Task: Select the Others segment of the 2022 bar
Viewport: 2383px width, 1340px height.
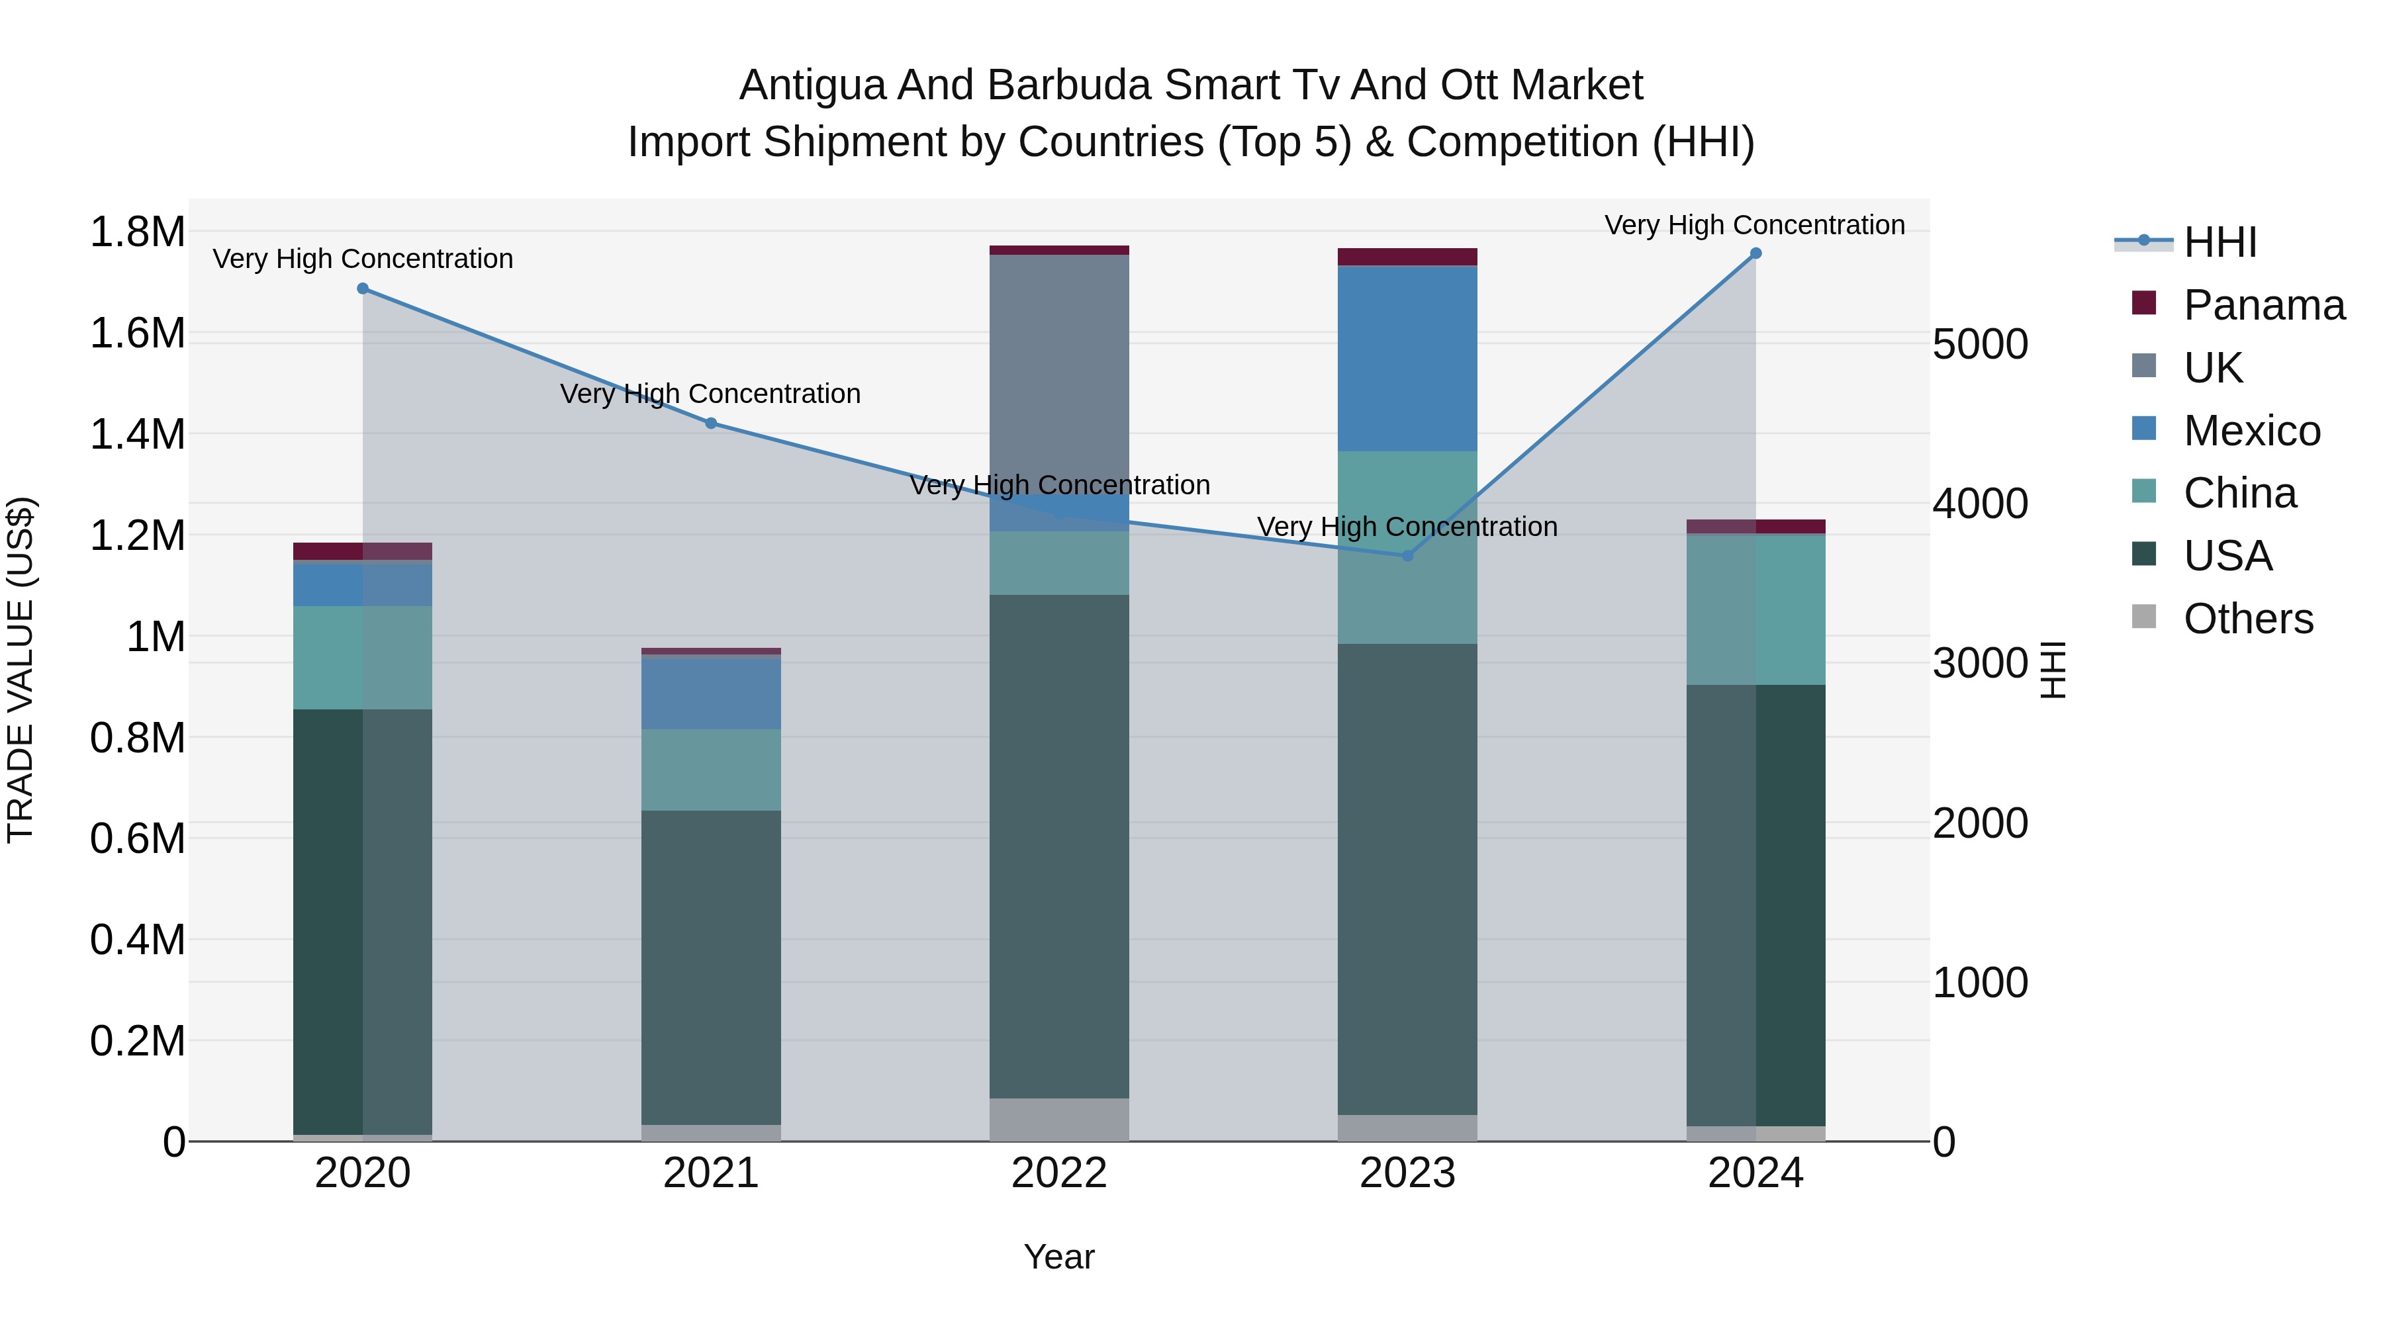Action: tap(1059, 1120)
